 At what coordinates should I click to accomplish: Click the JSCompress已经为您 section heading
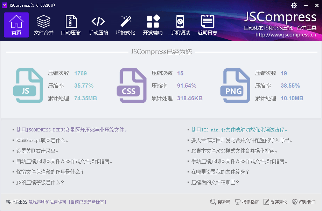[161, 52]
